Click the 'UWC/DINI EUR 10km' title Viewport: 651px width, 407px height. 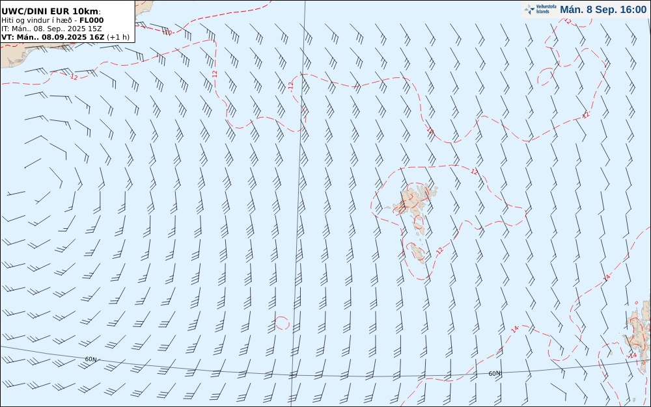(x=51, y=11)
